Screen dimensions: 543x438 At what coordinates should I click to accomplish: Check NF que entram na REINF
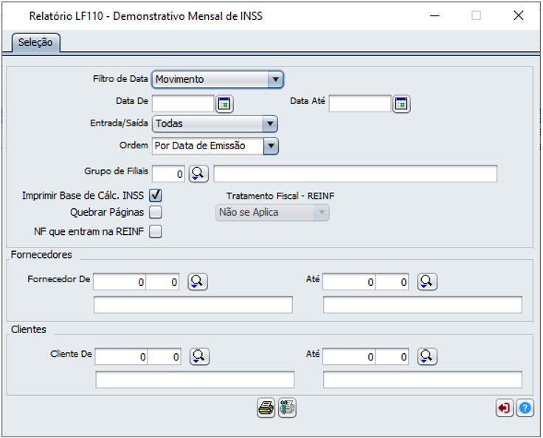tap(156, 232)
